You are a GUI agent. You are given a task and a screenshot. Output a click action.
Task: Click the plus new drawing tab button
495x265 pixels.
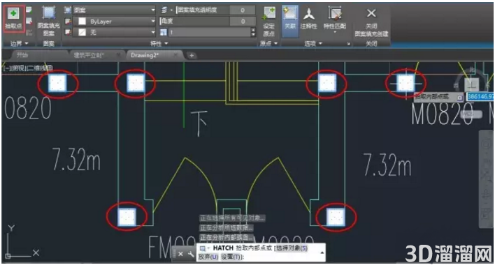pyautogui.click(x=192, y=55)
